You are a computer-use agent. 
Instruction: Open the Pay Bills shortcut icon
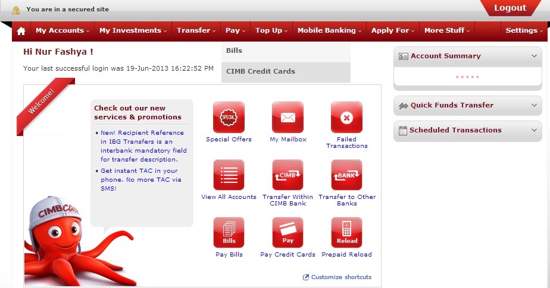click(x=229, y=233)
